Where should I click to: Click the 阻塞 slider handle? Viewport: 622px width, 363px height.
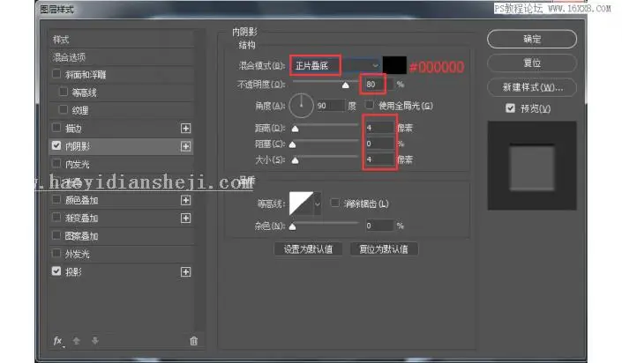[292, 144]
